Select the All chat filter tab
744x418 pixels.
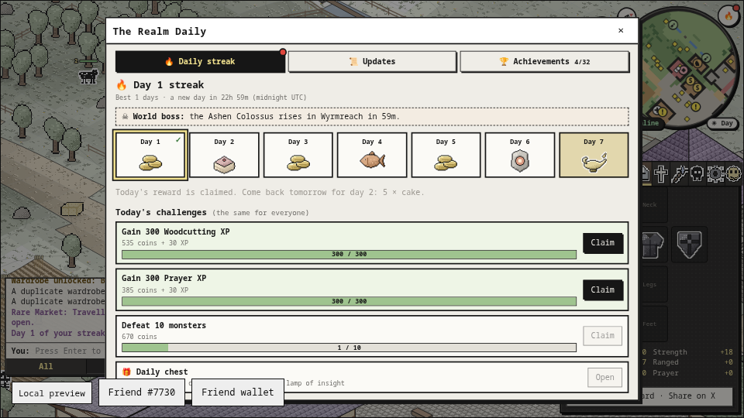tap(46, 366)
